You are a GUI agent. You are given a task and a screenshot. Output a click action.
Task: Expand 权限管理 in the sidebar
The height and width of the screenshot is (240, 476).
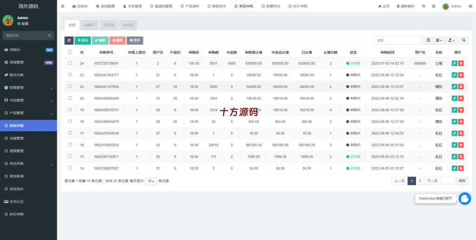click(28, 87)
